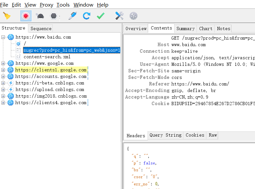Switch to the Sequence tab
255x189 pixels.
pos(41,29)
